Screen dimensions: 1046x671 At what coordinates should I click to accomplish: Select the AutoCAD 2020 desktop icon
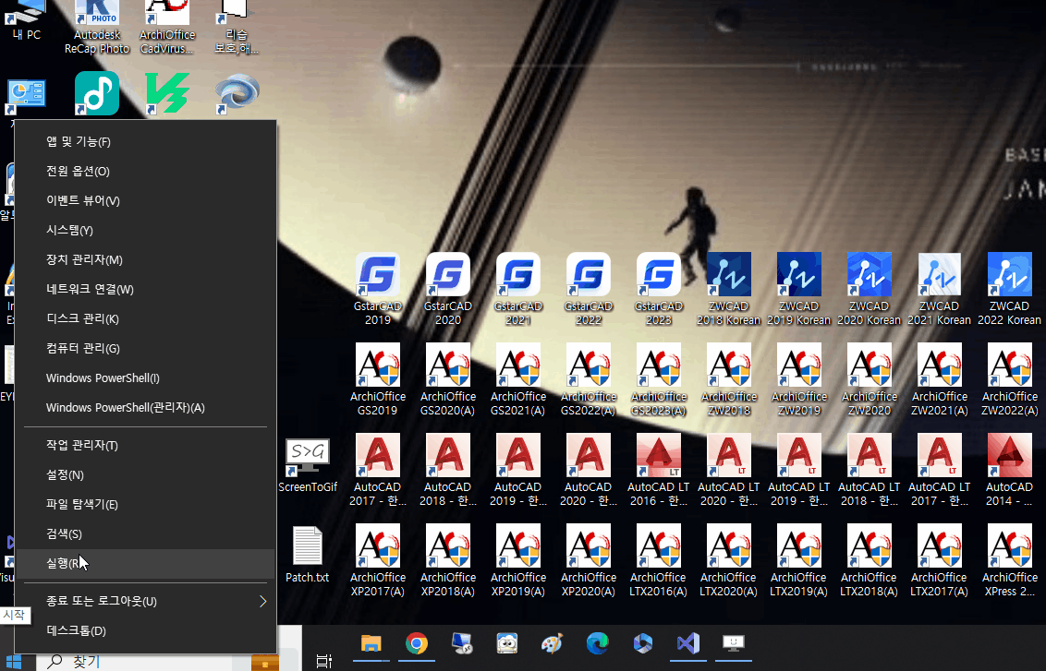point(589,469)
